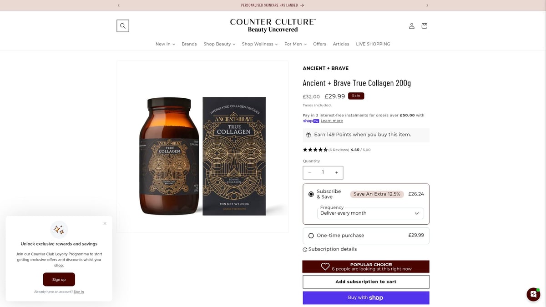Image resolution: width=546 pixels, height=307 pixels.
Task: Click the right arrow on the announcement banner
Action: coord(427,5)
